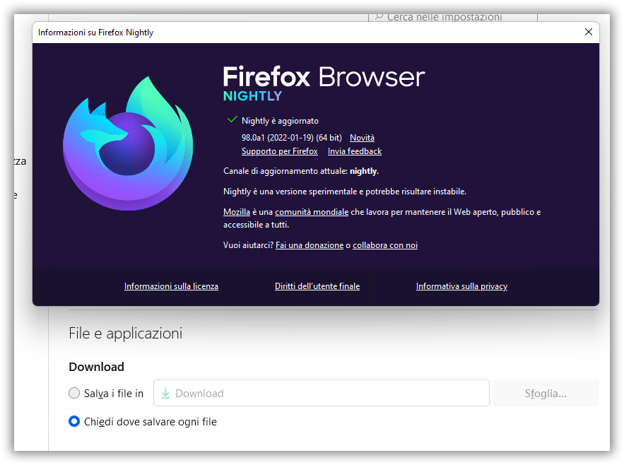
Task: Select Salva i file in radio button
Action: click(x=74, y=394)
